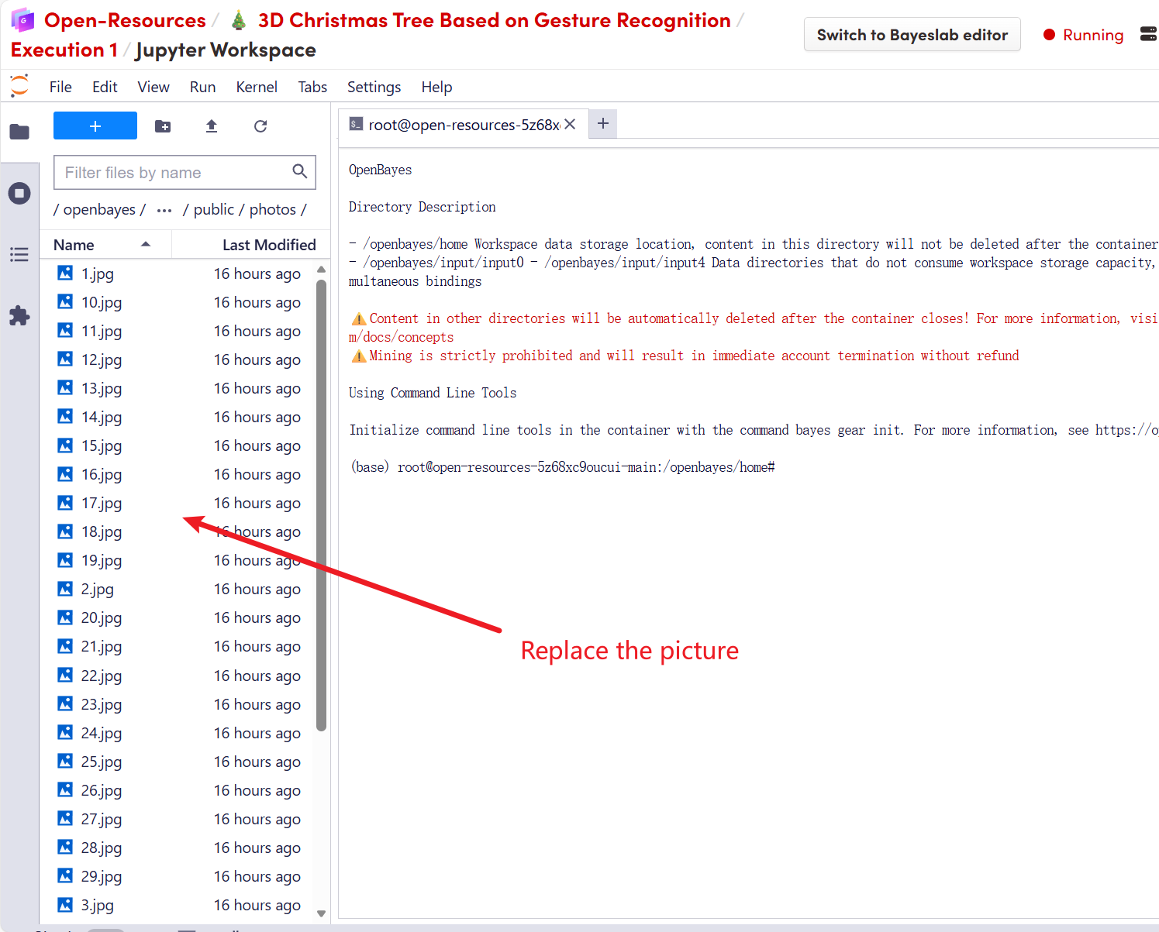Open the Kernel menu
Screen dimensions: 1159x932
pyautogui.click(x=256, y=87)
